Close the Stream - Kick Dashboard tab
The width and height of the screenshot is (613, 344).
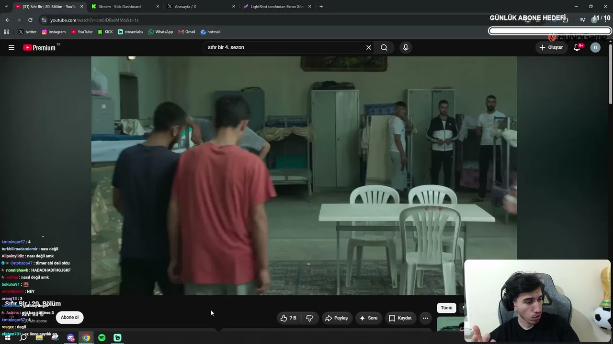tap(158, 7)
